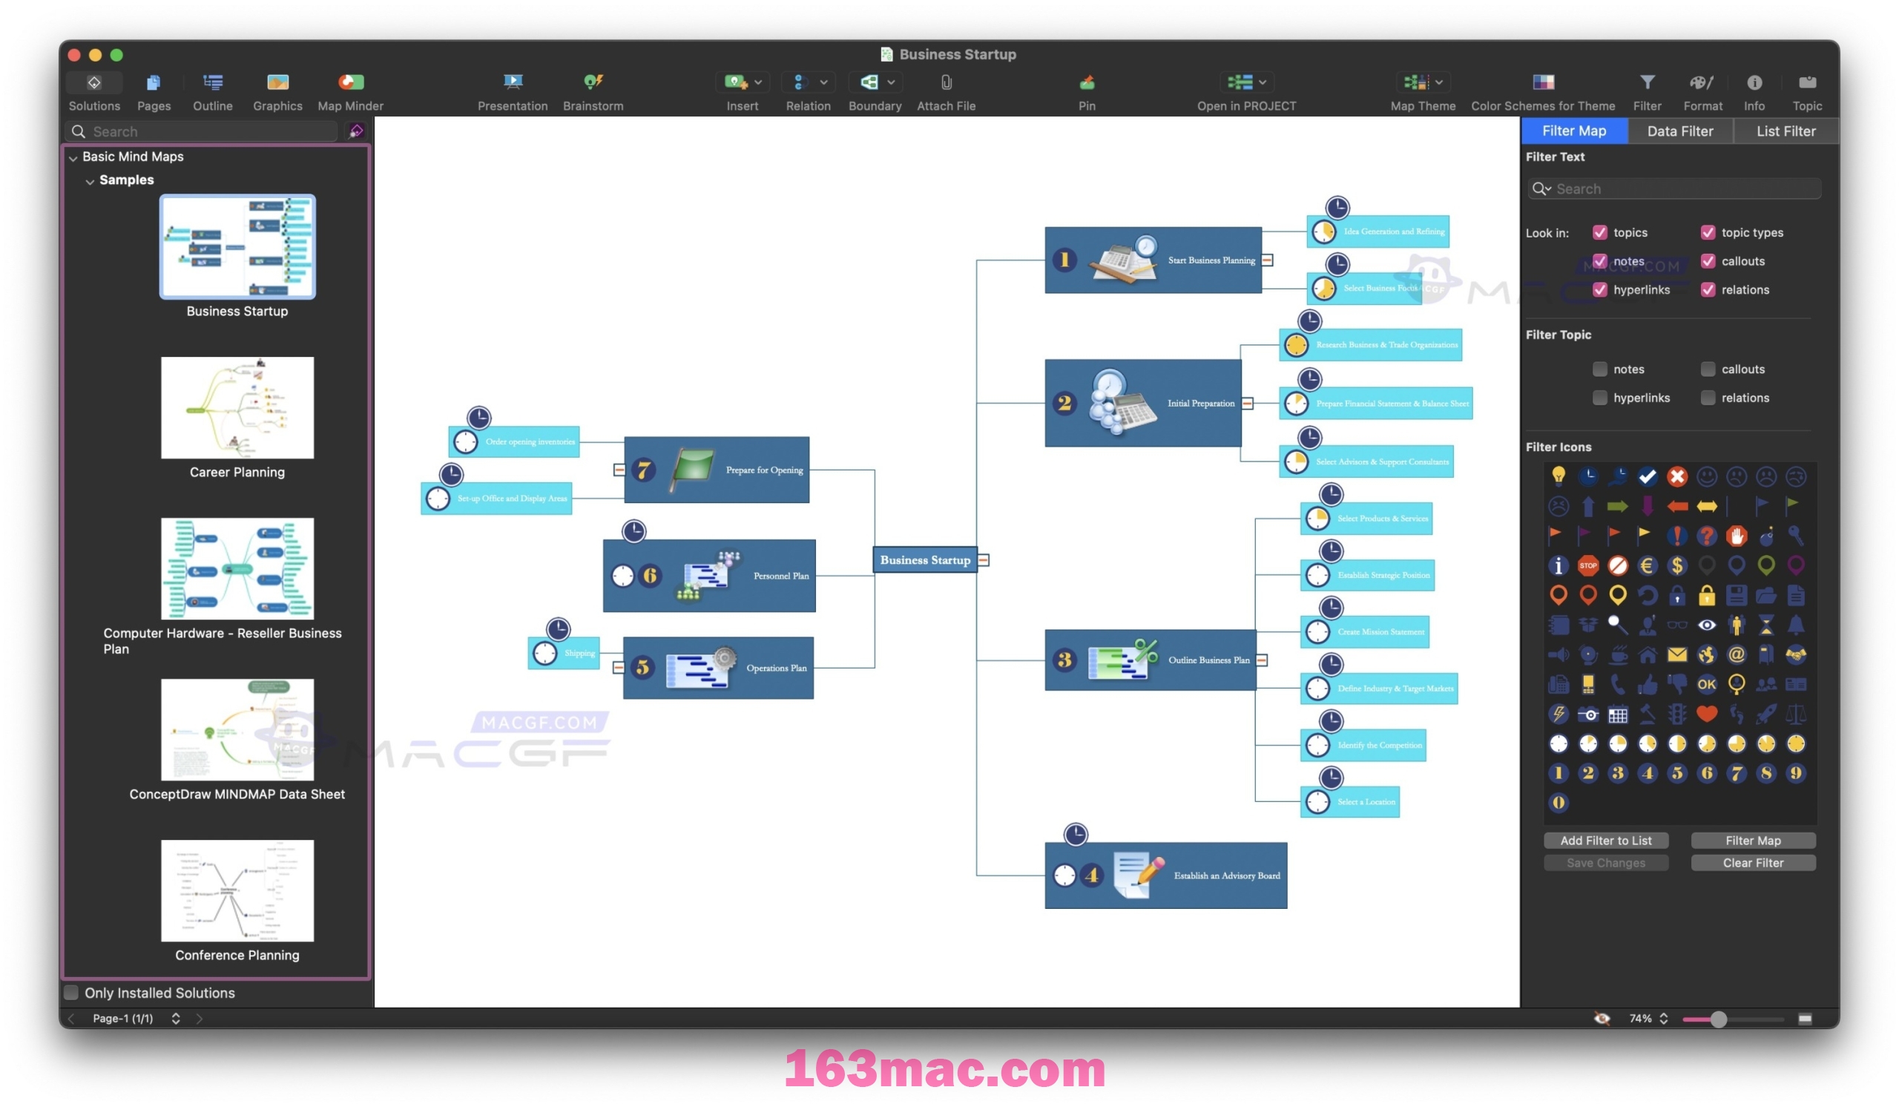Viewport: 1899px width, 1107px height.
Task: Click the Clear Filter button
Action: [x=1751, y=862]
